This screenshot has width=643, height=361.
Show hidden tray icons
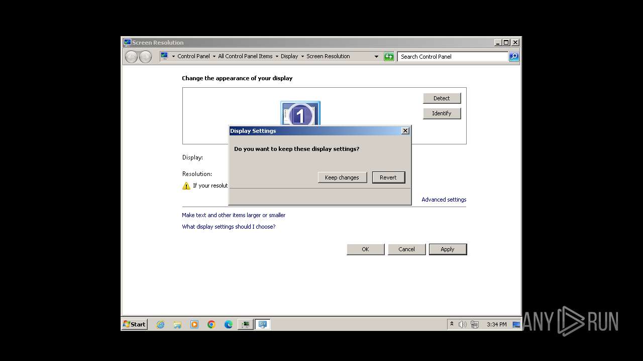point(452,324)
